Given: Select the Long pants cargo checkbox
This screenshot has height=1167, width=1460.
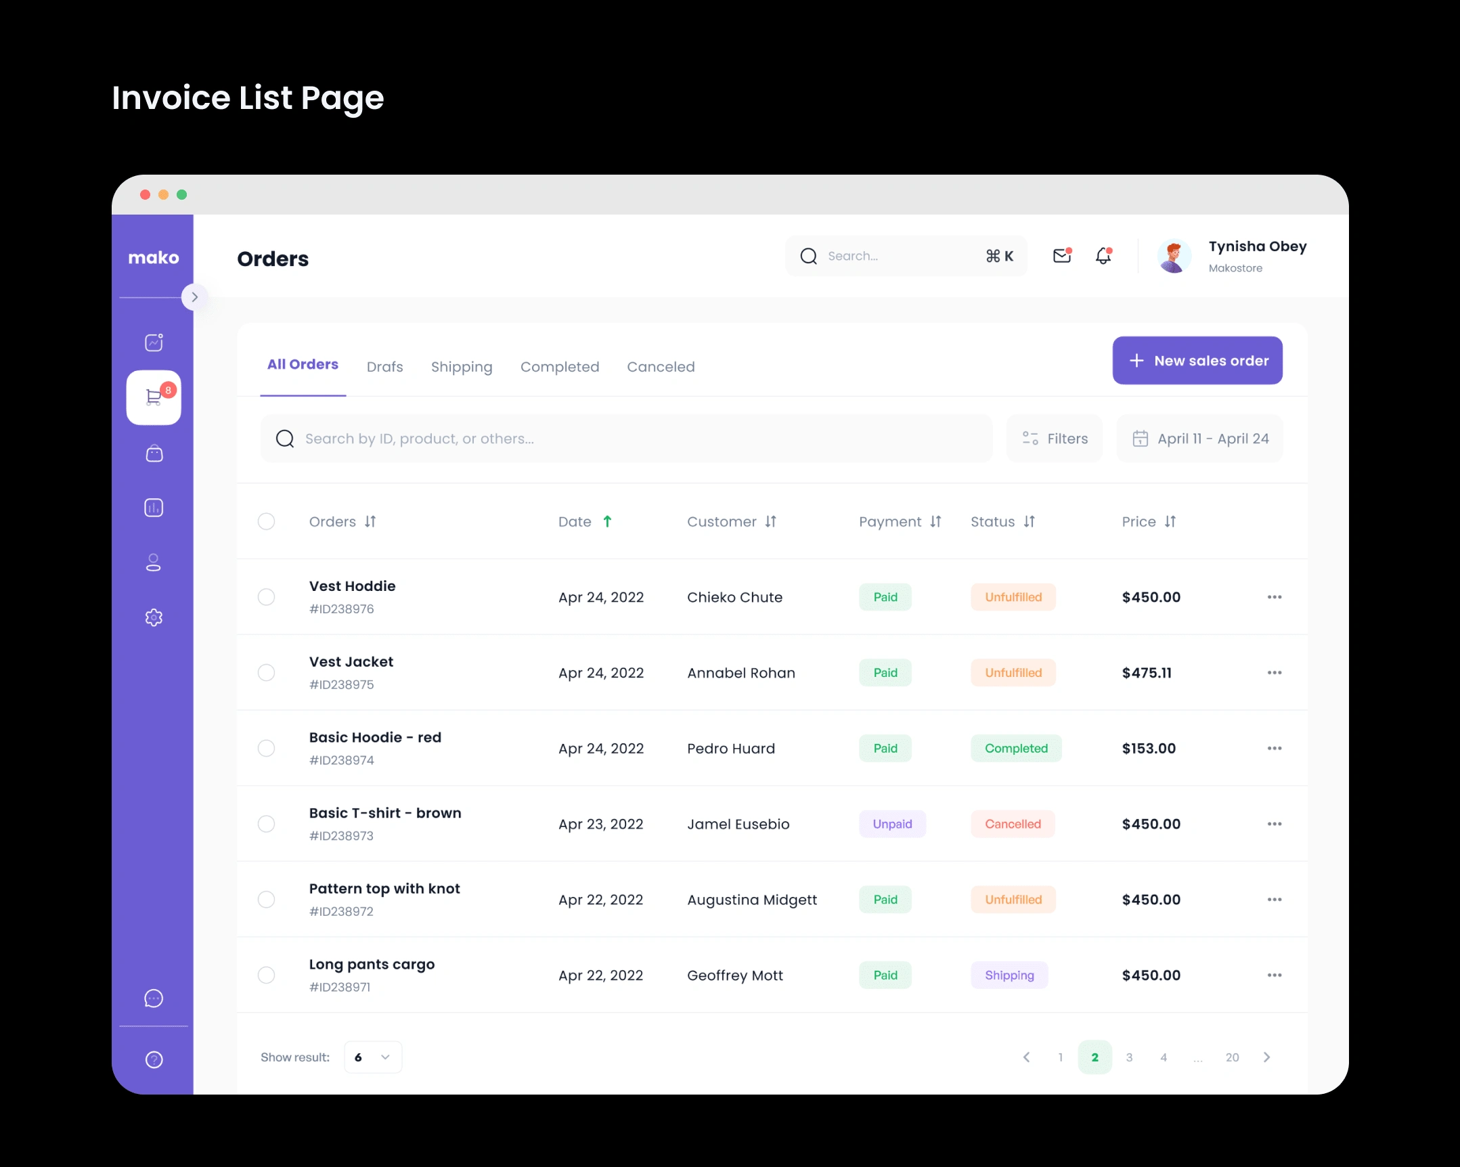Looking at the screenshot, I should [x=266, y=975].
